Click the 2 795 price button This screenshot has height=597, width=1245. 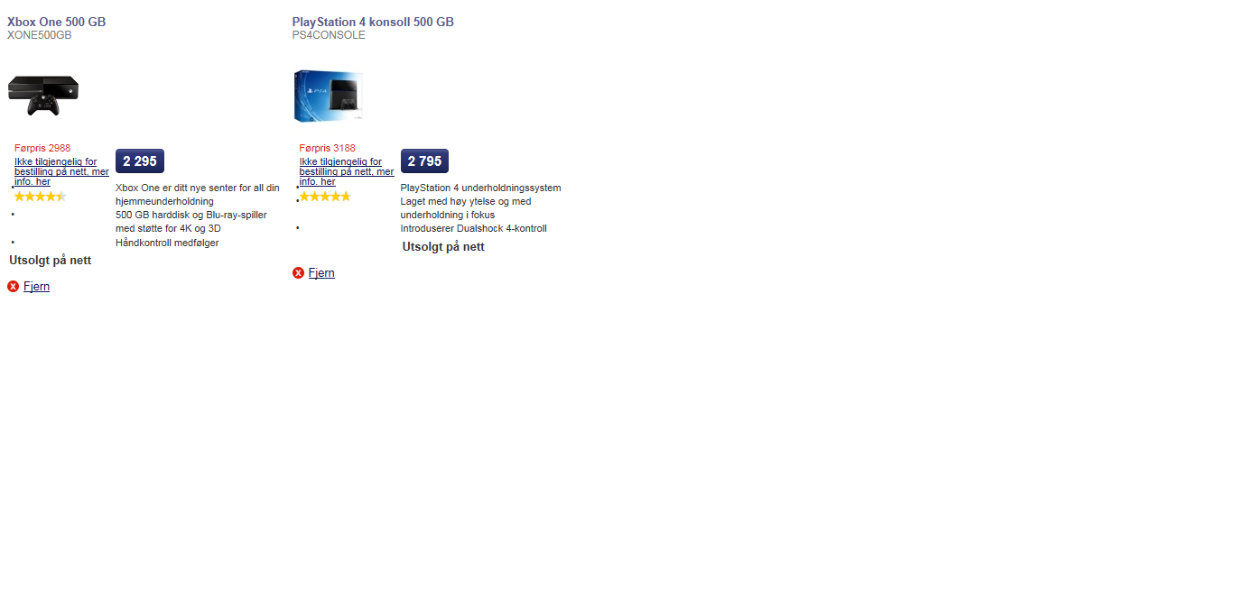click(424, 161)
